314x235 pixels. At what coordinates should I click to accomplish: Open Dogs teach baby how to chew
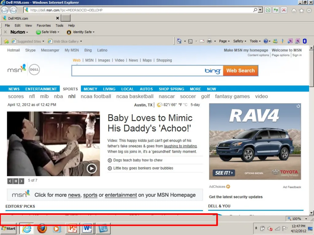tap(138, 160)
